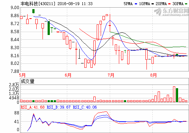Click the 8.58 price axis label
The height and width of the screenshot is (133, 189).
point(15,32)
